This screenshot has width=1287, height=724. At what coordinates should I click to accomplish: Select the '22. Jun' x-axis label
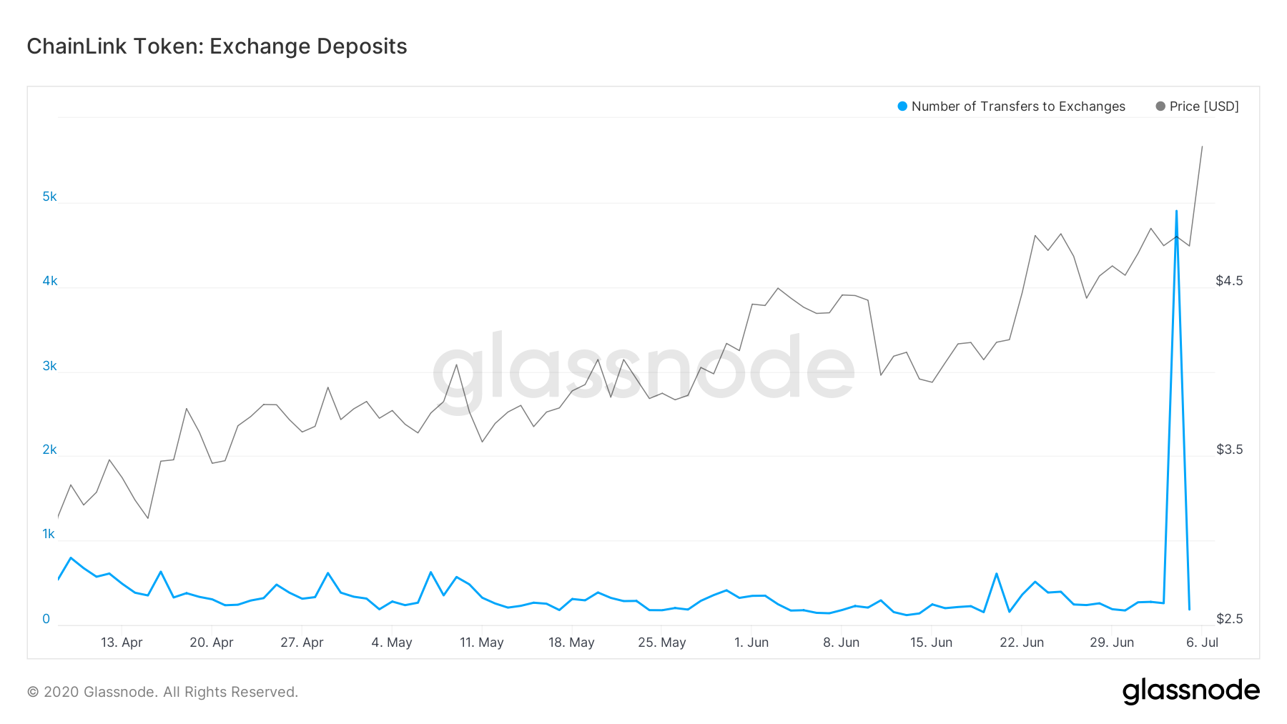1022,643
